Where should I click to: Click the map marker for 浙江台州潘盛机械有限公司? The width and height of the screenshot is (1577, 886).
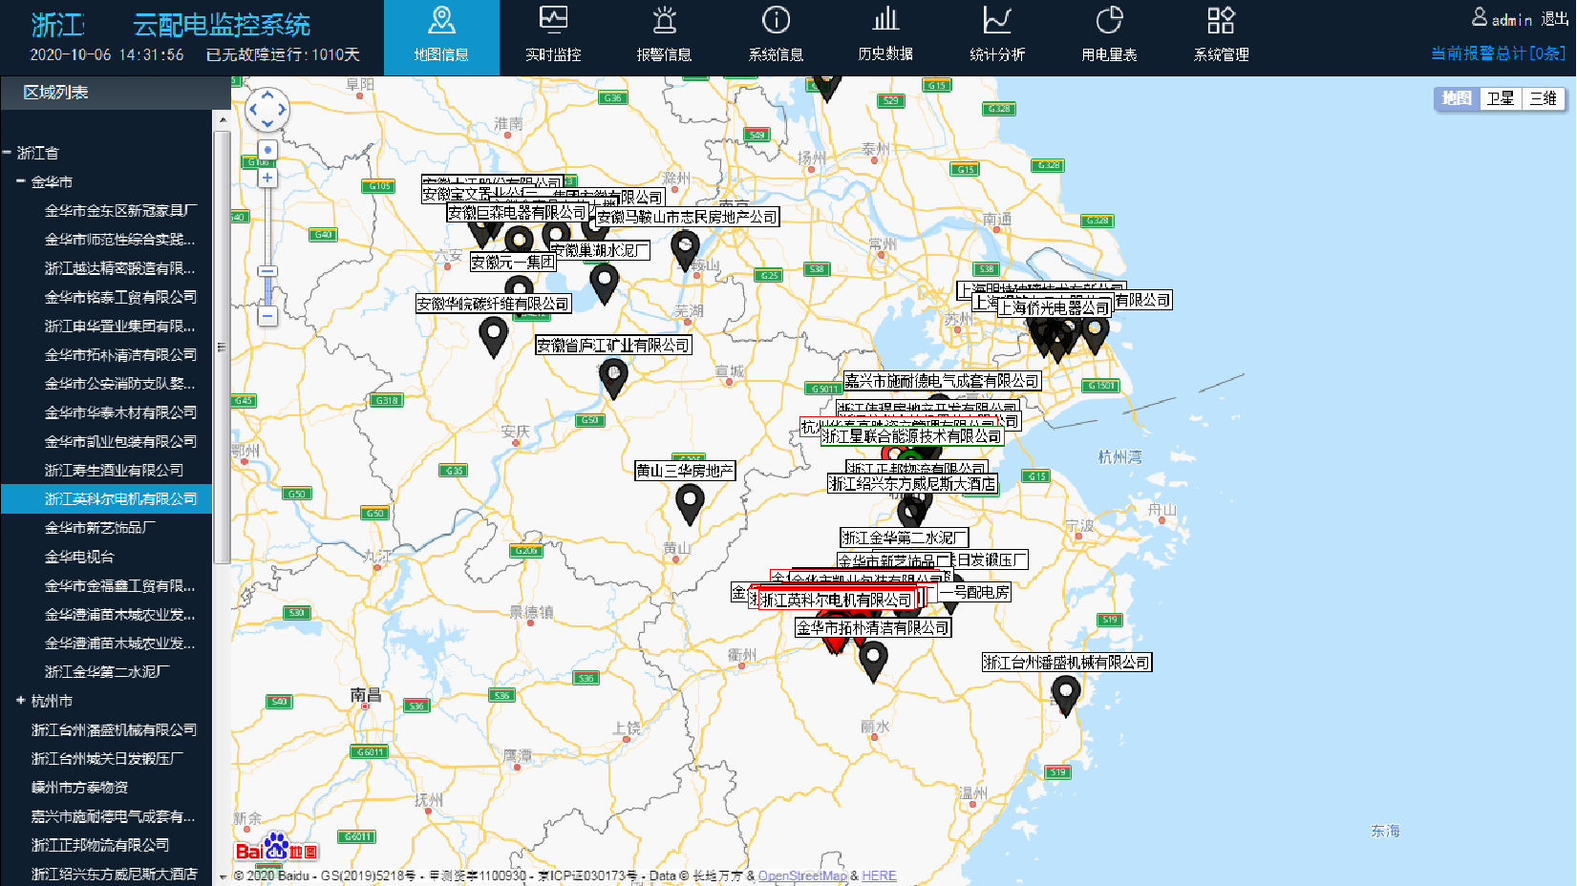1066,694
